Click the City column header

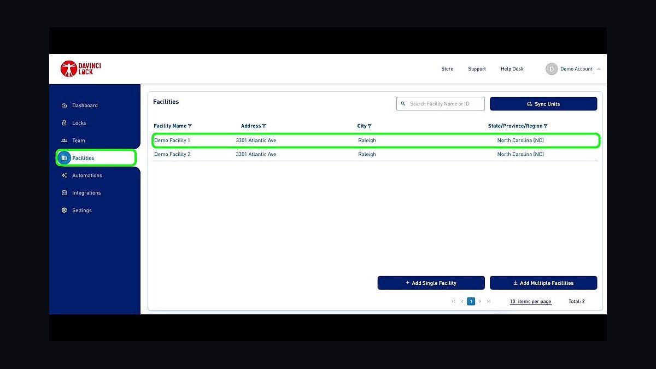coord(362,126)
